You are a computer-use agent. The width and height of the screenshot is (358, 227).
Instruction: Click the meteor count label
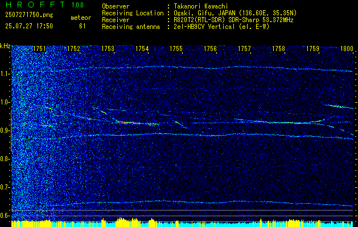tap(81, 18)
